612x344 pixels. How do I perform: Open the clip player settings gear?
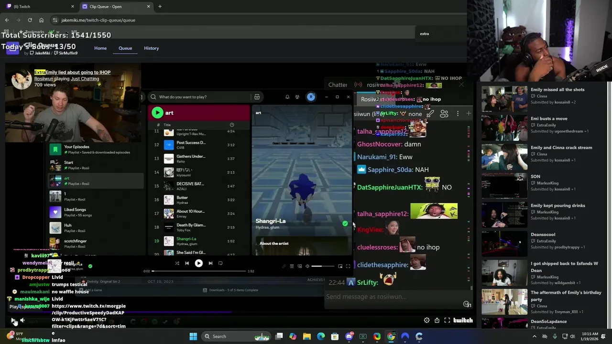tap(426, 321)
